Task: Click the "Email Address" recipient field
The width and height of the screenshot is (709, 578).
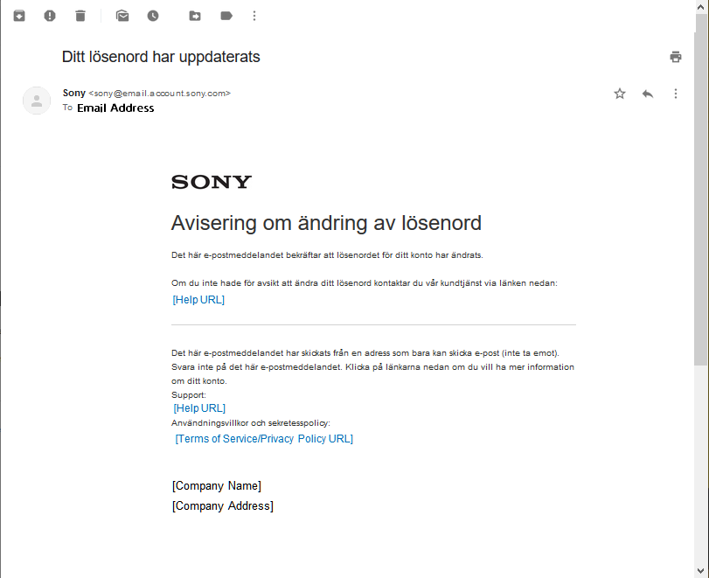Action: (x=115, y=108)
